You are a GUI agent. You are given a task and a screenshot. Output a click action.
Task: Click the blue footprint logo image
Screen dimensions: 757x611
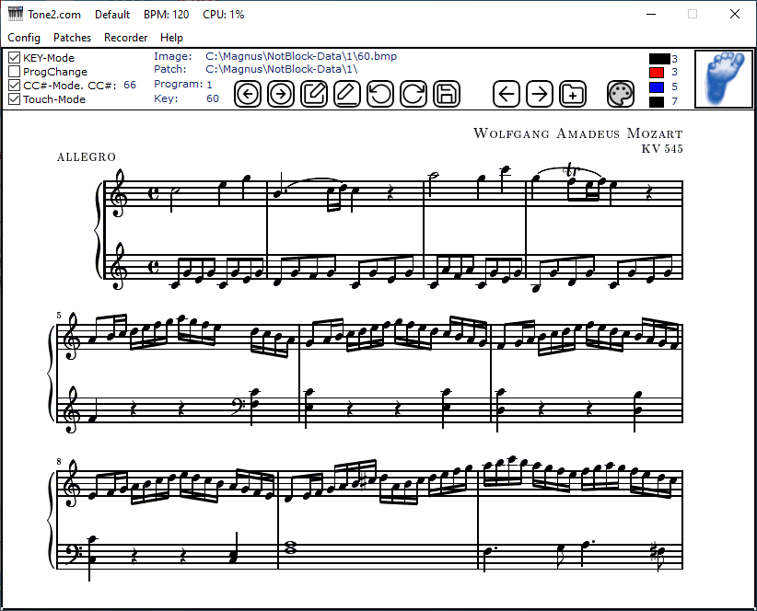[724, 79]
